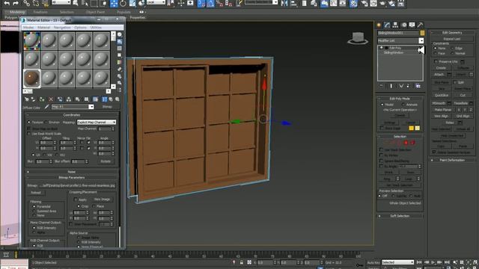Select the Environ radio button
The image size is (479, 269).
(46, 123)
